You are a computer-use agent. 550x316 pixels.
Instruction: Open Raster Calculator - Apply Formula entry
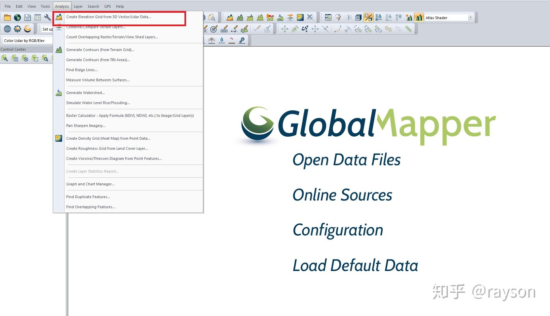click(128, 116)
